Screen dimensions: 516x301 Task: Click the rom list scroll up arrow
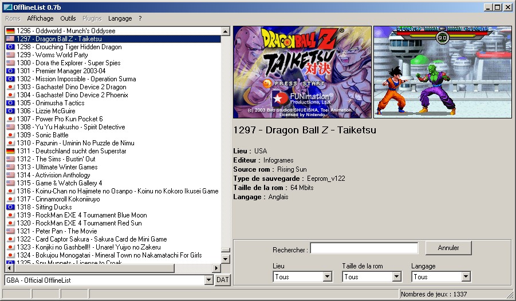coord(226,31)
